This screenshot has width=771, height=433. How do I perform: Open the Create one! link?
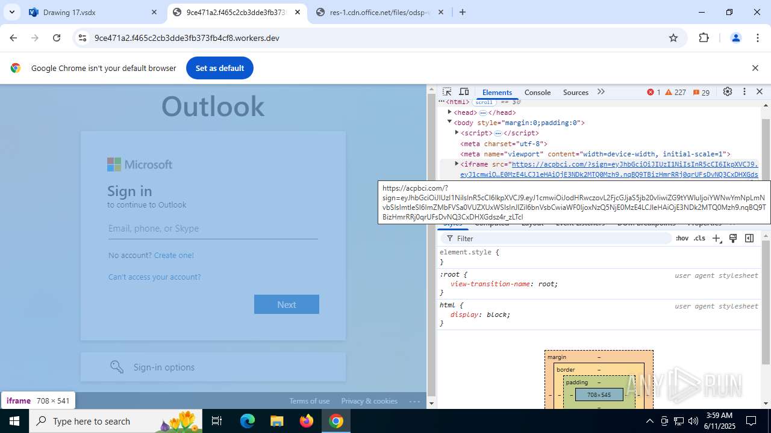pos(174,255)
